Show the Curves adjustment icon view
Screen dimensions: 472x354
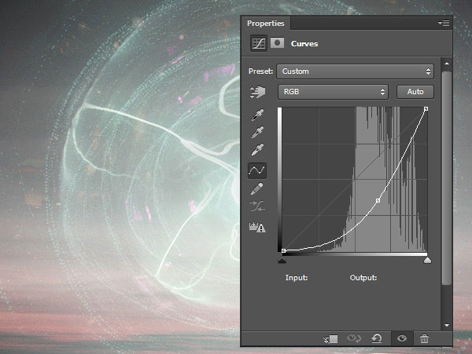[258, 45]
